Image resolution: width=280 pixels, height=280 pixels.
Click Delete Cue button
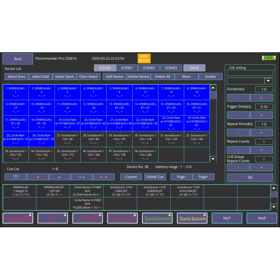155,177
